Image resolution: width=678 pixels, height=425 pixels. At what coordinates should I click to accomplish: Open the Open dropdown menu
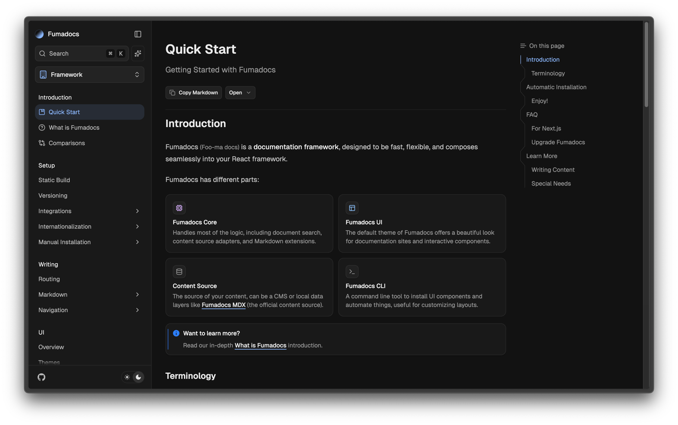click(240, 93)
